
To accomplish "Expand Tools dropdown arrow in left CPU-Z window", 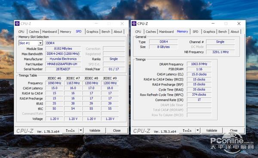I will click(x=81, y=131).
